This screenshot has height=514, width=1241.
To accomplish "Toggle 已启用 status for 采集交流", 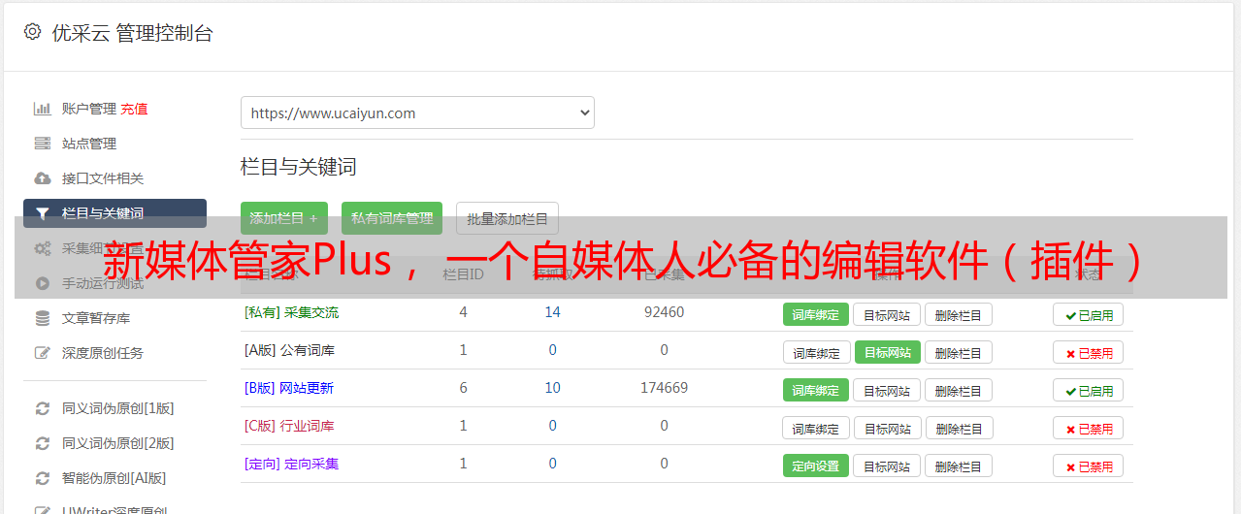I will [x=1089, y=314].
